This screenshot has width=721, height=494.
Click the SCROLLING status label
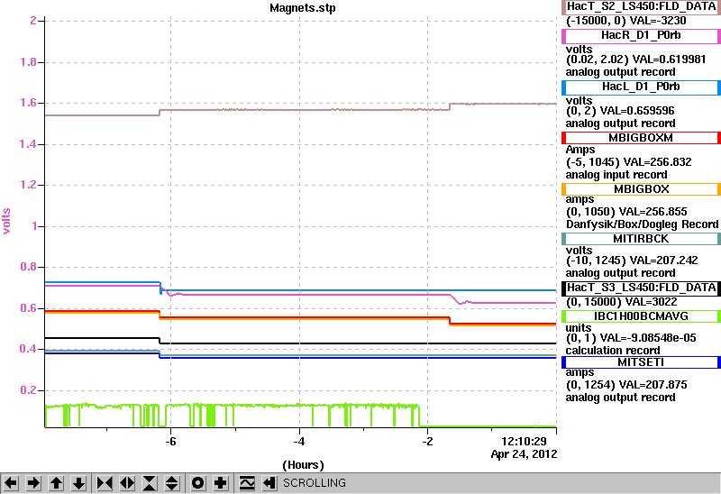(314, 483)
